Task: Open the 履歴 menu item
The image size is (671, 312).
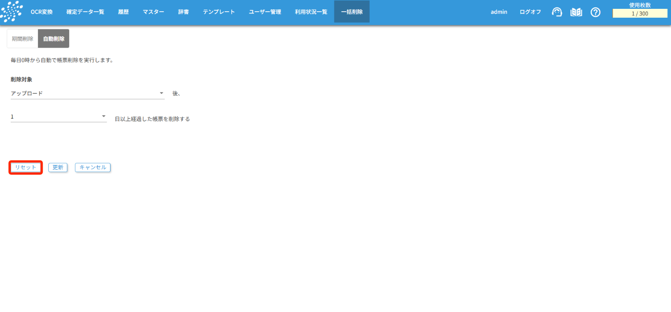Action: tap(123, 12)
